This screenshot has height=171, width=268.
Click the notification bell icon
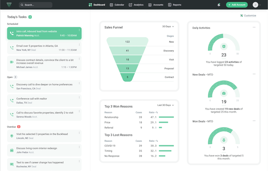point(219,5)
